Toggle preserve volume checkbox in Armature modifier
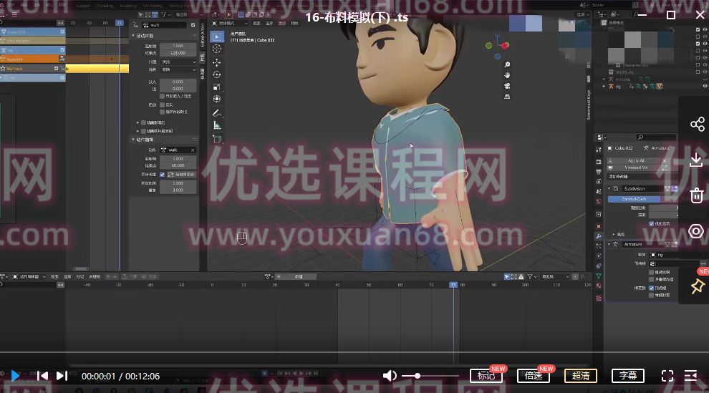Image resolution: width=709 pixels, height=393 pixels. (x=652, y=273)
